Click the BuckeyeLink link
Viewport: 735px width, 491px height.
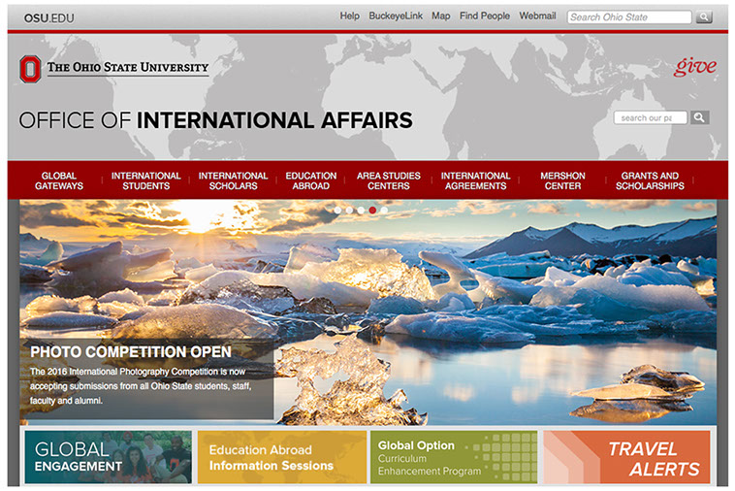click(x=395, y=16)
